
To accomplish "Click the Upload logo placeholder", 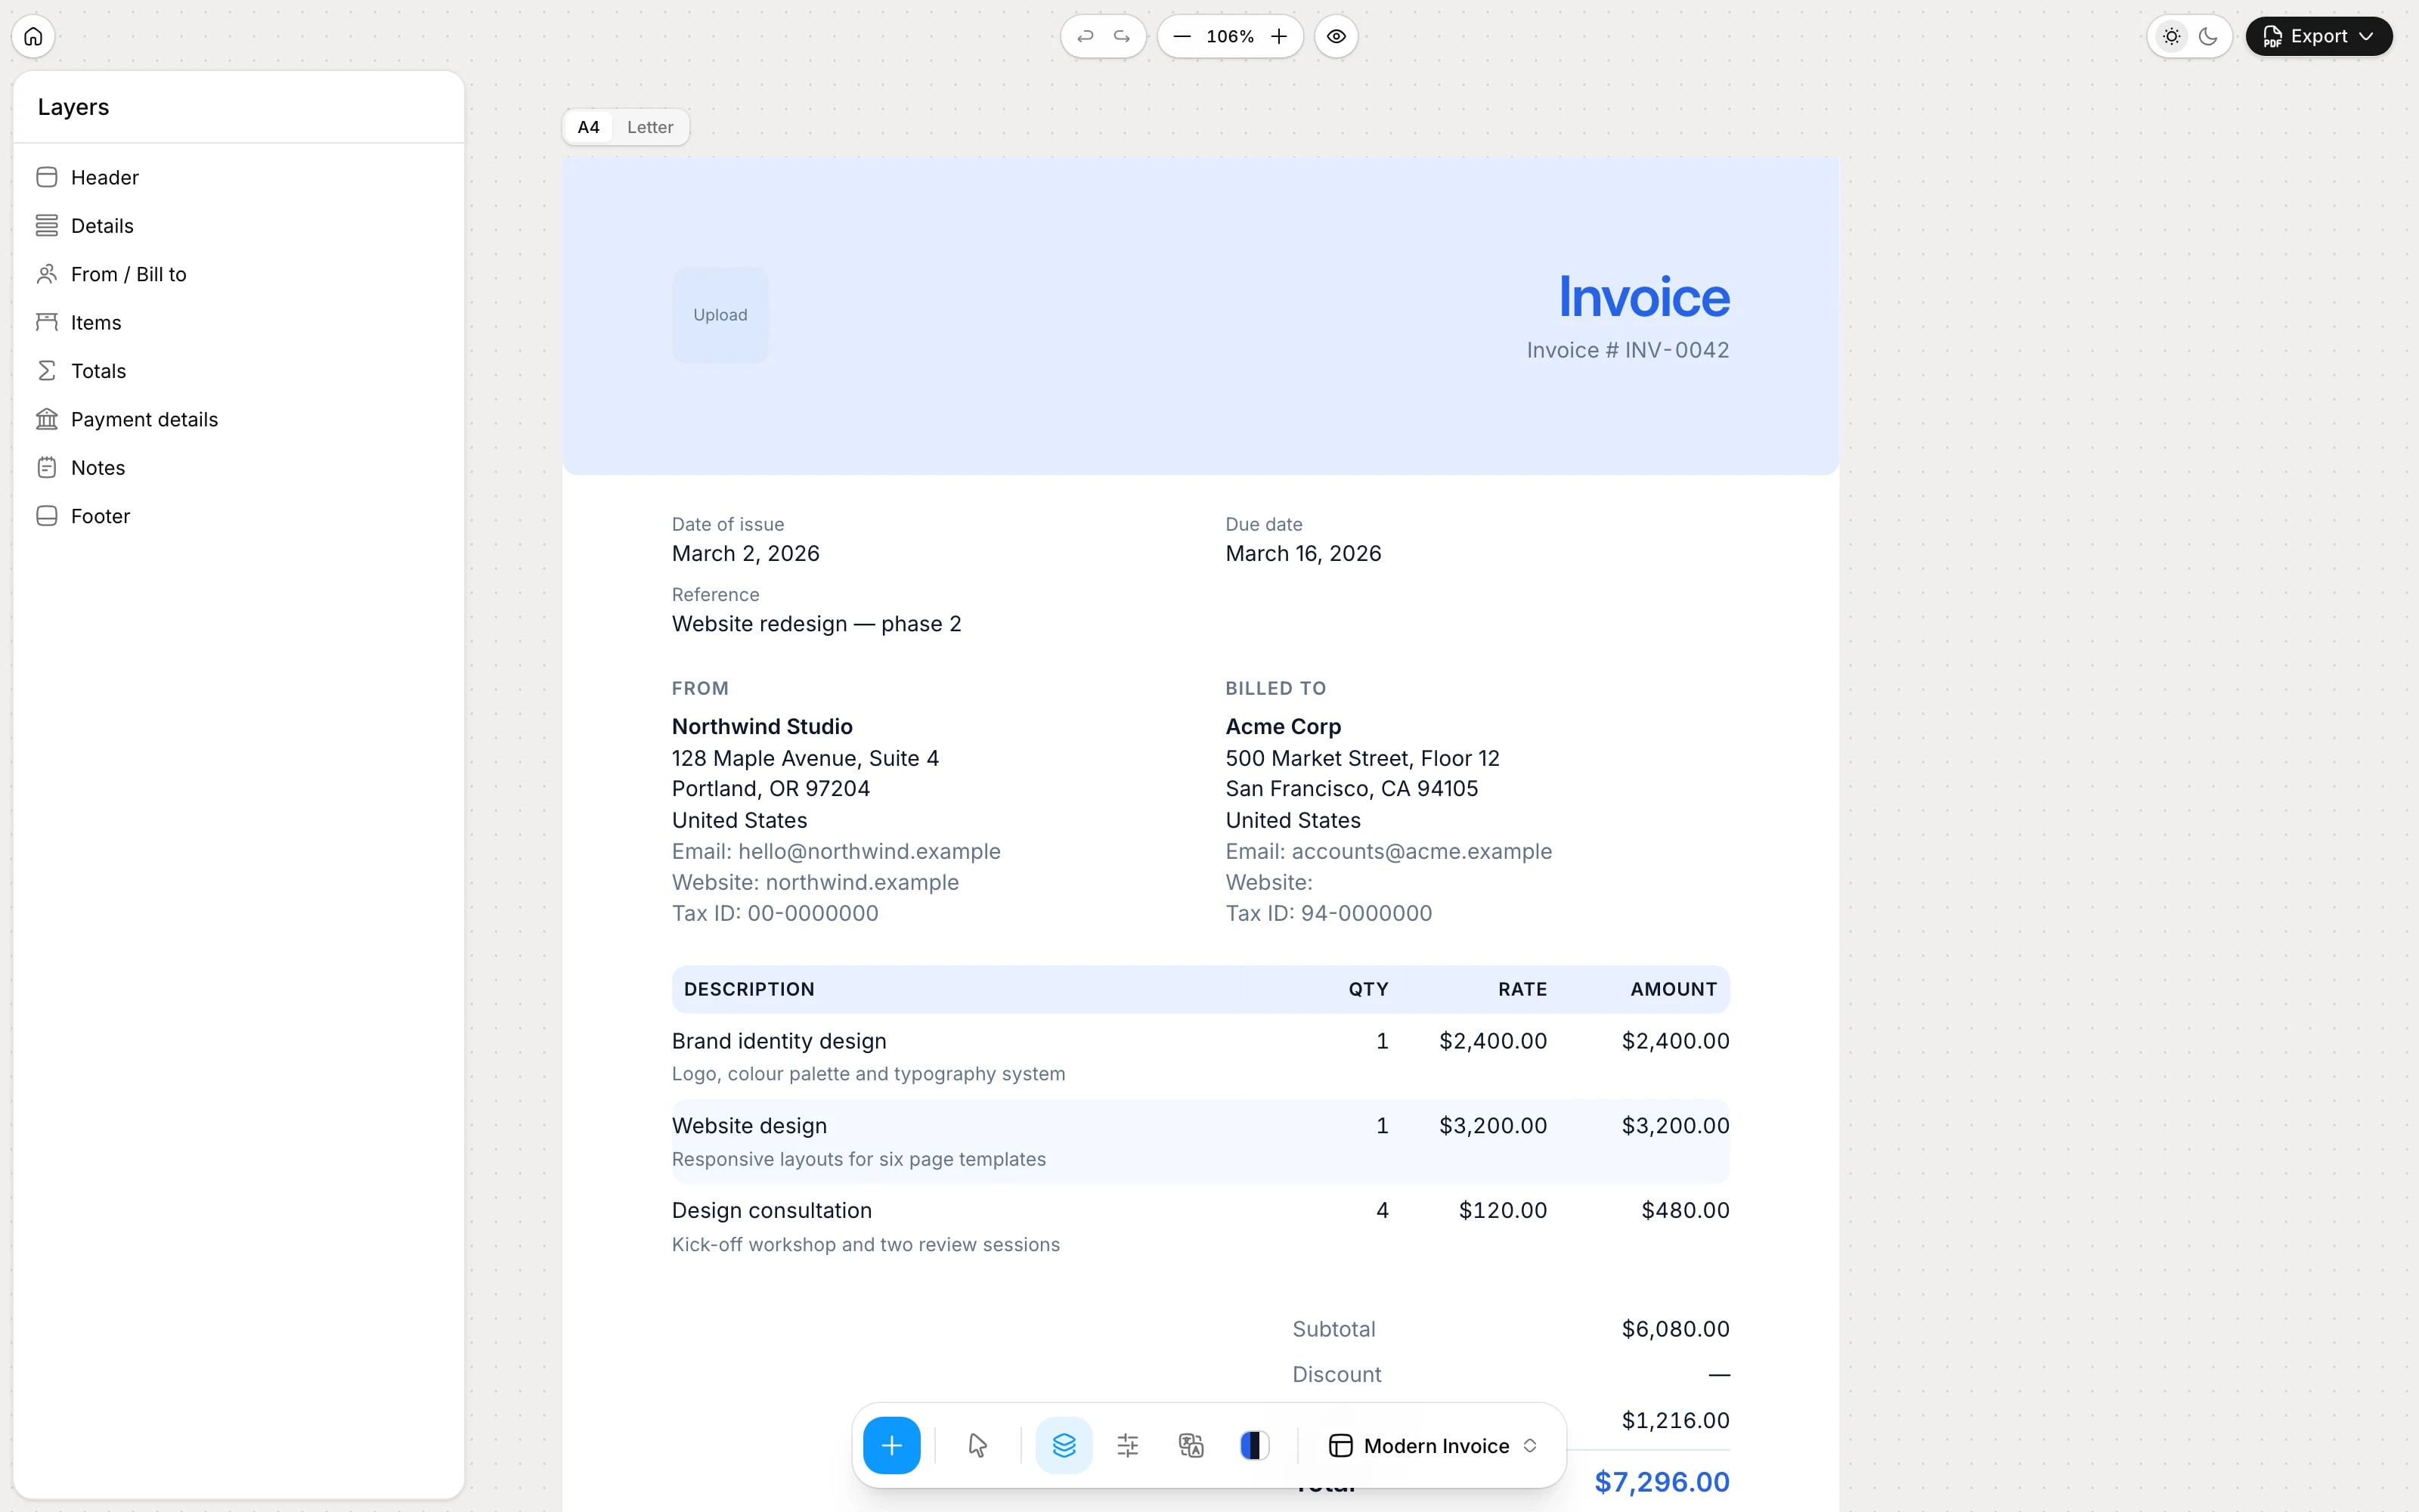I will pos(720,315).
